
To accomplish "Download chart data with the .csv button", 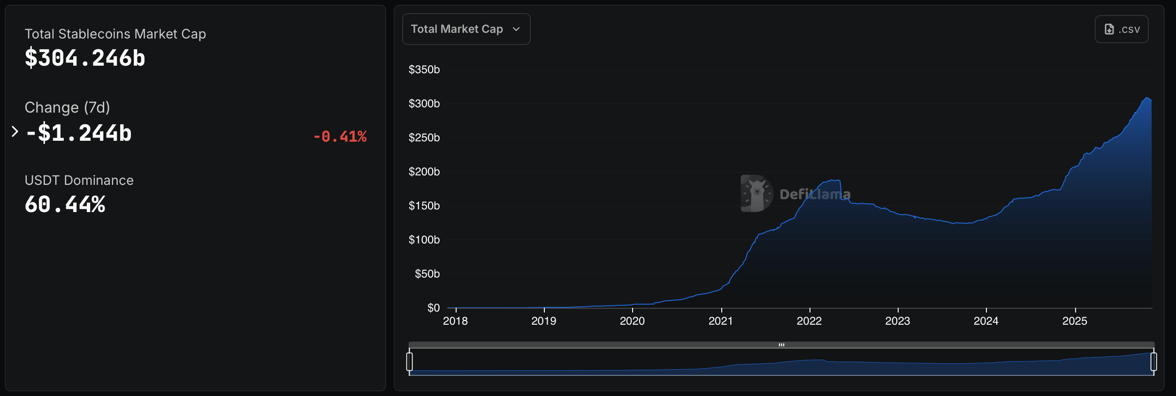I will point(1121,29).
